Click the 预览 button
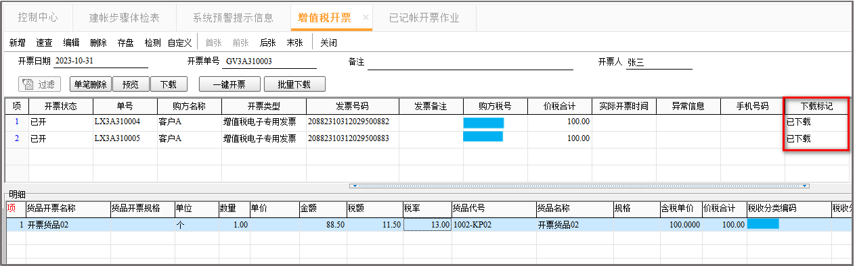The width and height of the screenshot is (855, 266). point(131,84)
